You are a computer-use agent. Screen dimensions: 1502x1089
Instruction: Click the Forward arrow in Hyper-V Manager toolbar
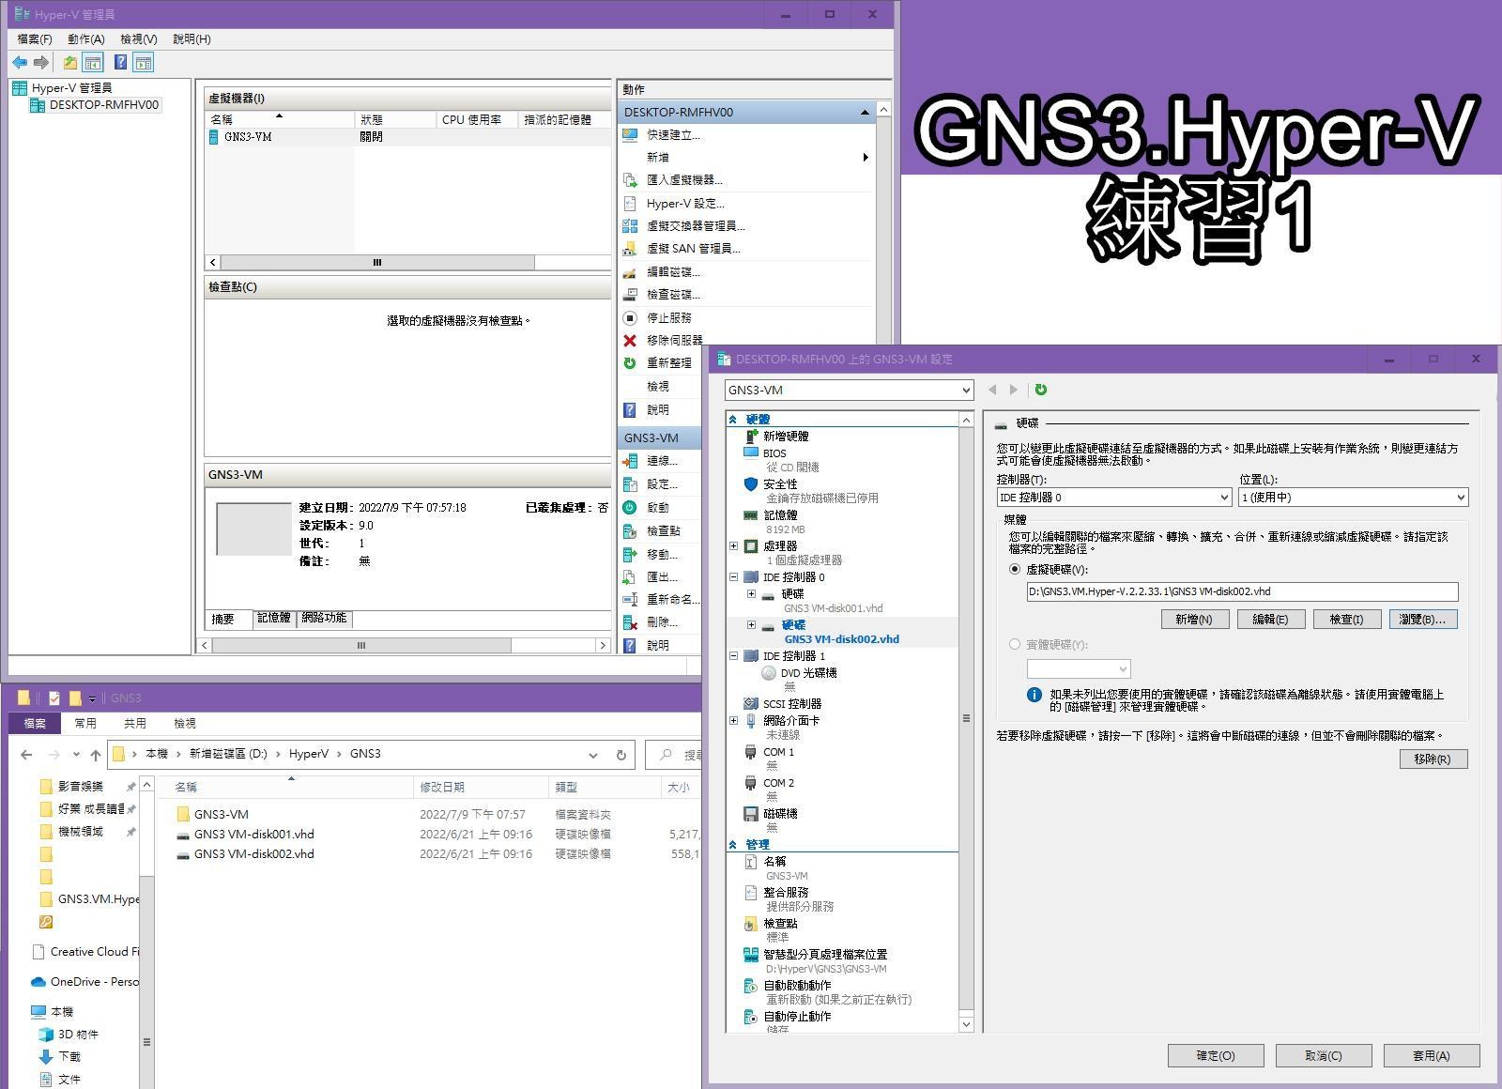pos(41,63)
